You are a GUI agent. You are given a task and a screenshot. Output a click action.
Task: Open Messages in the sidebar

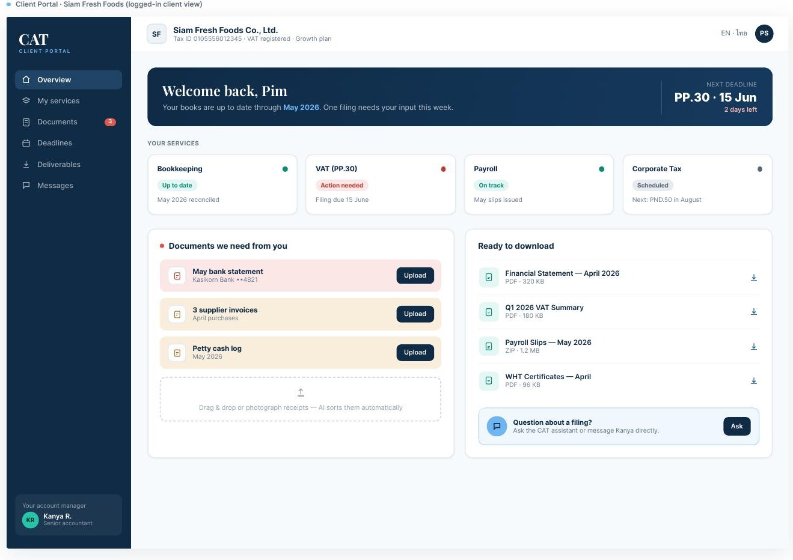pos(69,185)
